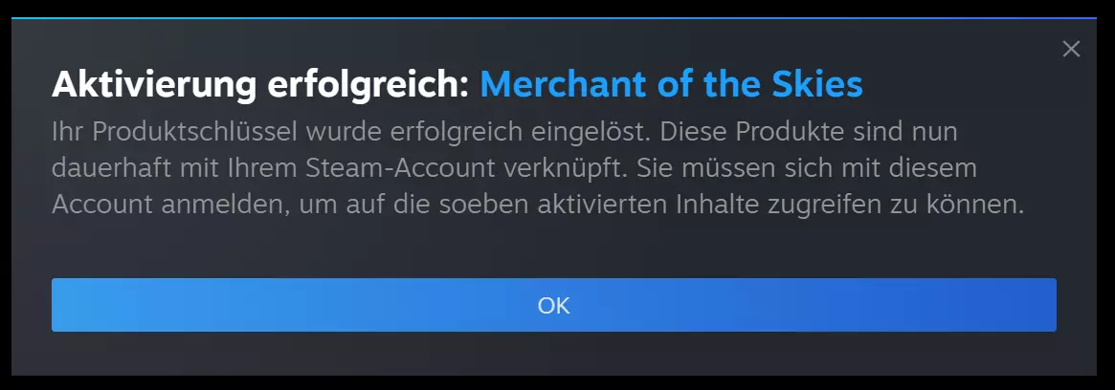Click the 'OK' label text
Screen dimensions: 1115x390
click(553, 306)
